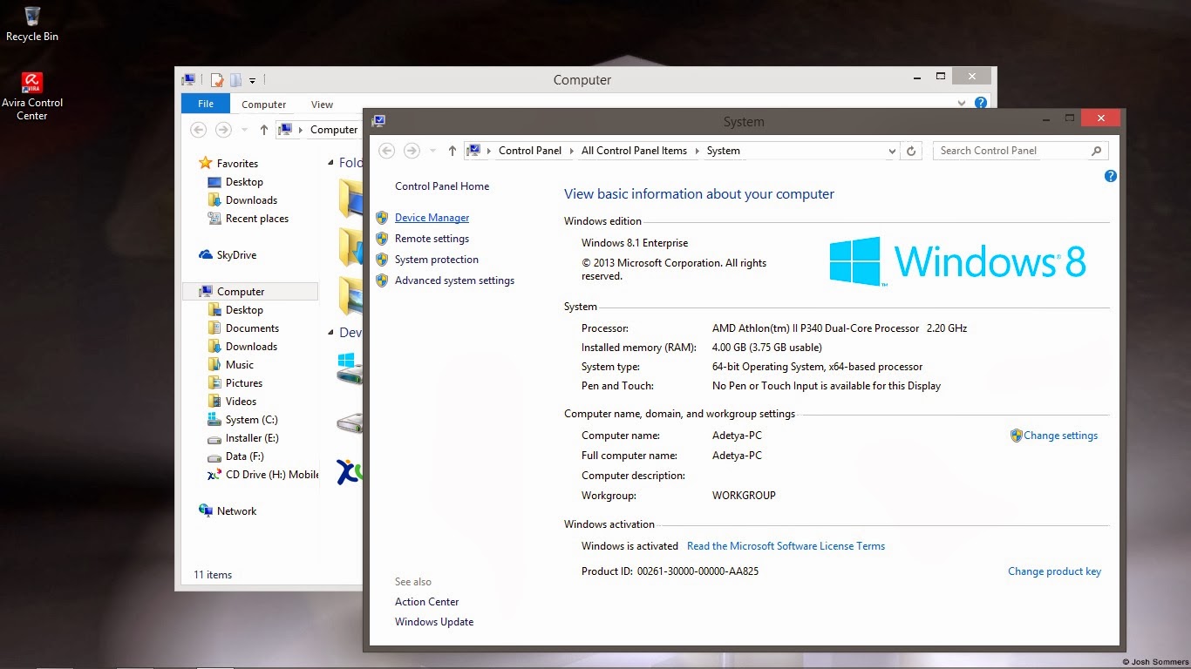Click Change product key
The image size is (1191, 669).
click(1054, 571)
